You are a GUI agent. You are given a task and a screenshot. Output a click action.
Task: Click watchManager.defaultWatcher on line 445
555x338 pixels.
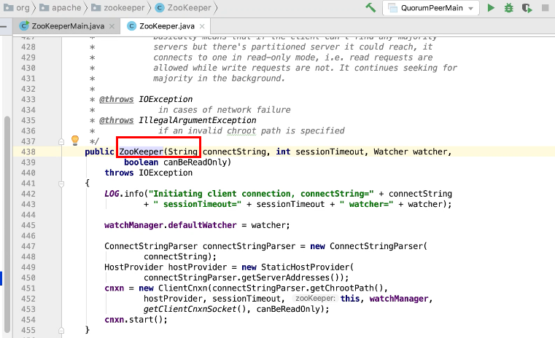point(170,225)
